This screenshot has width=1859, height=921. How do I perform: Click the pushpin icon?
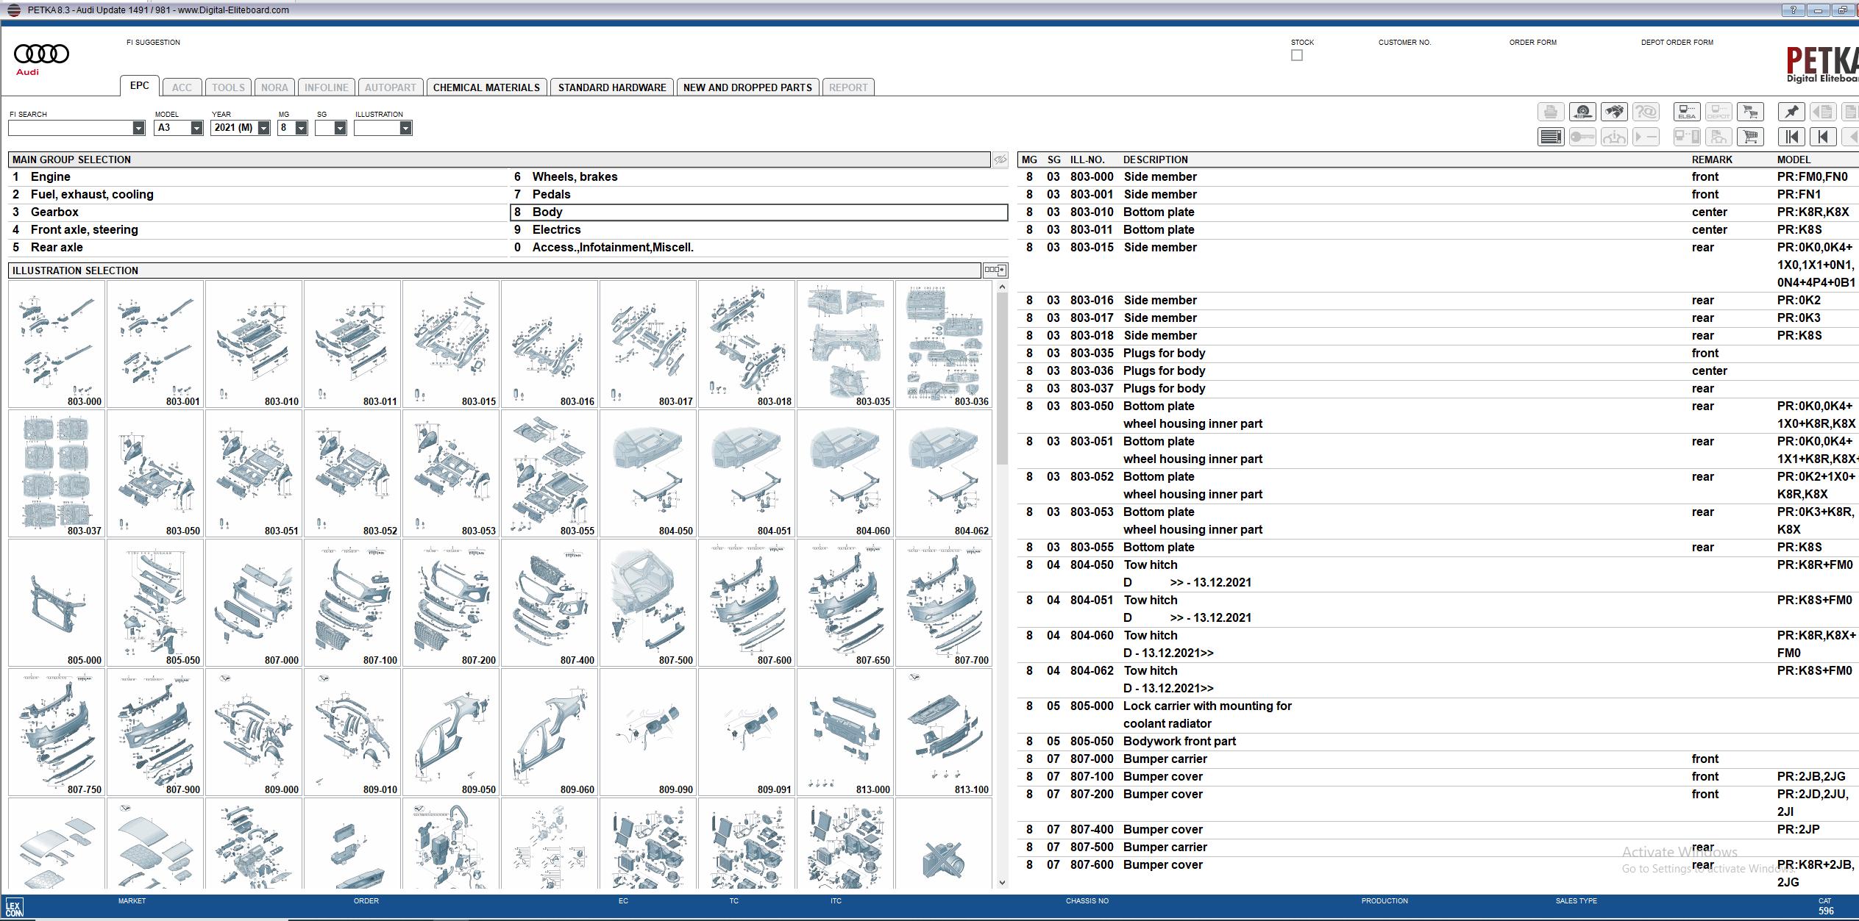click(x=1791, y=112)
